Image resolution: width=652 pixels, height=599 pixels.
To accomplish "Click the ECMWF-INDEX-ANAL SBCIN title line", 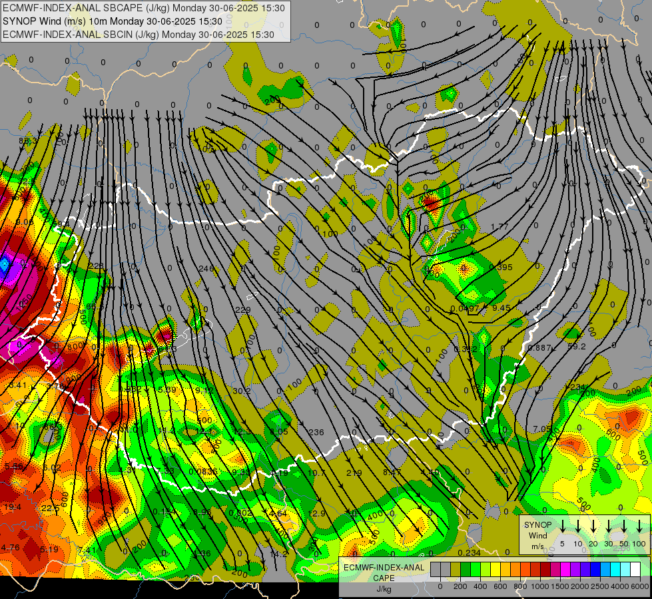I will click(x=139, y=35).
